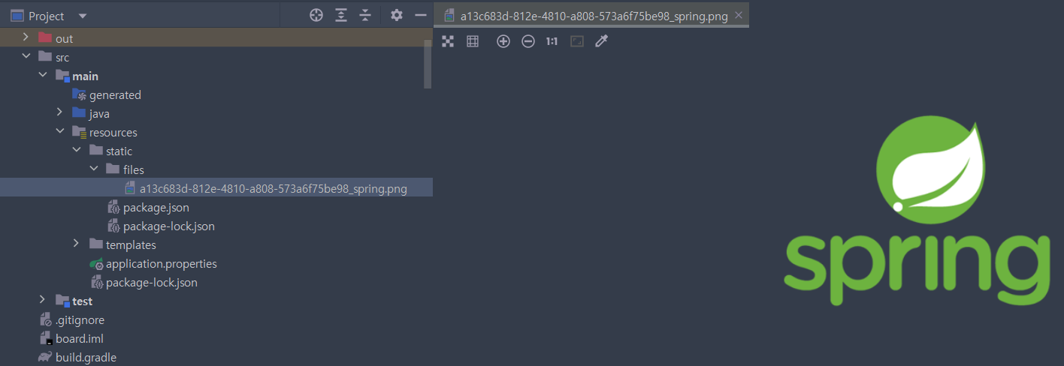Select the generated folder name
1064x366 pixels.
tap(115, 95)
